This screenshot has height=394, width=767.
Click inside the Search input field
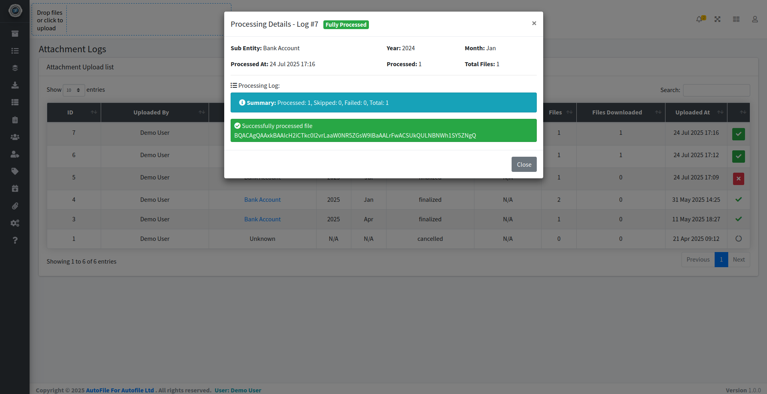click(716, 90)
